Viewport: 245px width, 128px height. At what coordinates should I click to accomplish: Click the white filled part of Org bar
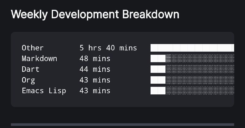(x=158, y=80)
